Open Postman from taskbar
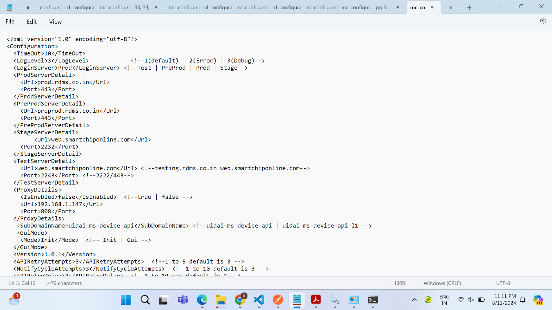Image resolution: width=552 pixels, height=310 pixels. pos(278,300)
